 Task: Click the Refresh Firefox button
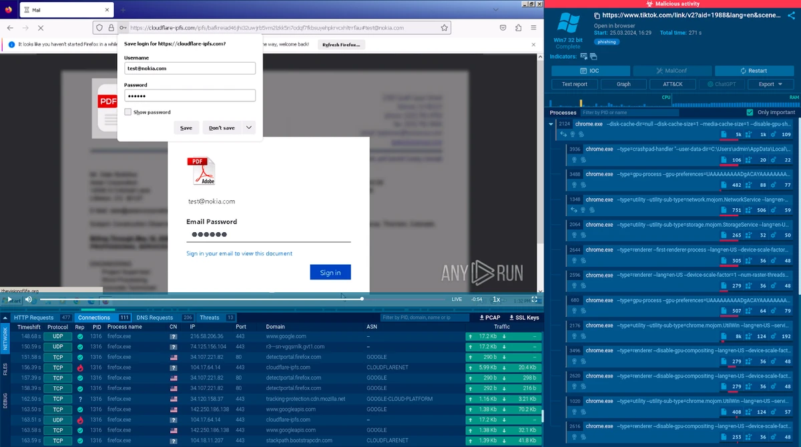pyautogui.click(x=340, y=45)
